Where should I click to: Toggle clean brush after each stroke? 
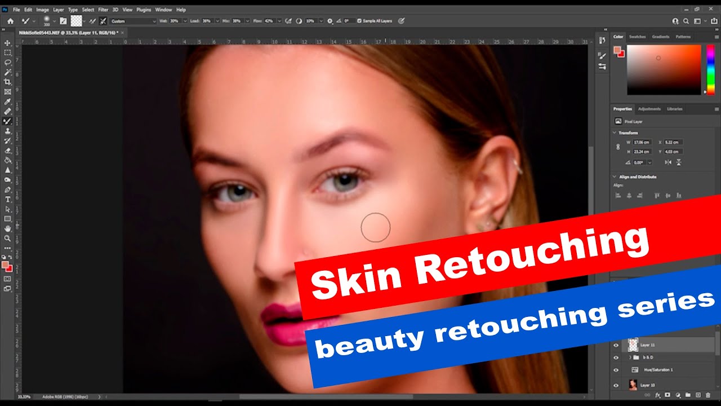click(x=103, y=21)
